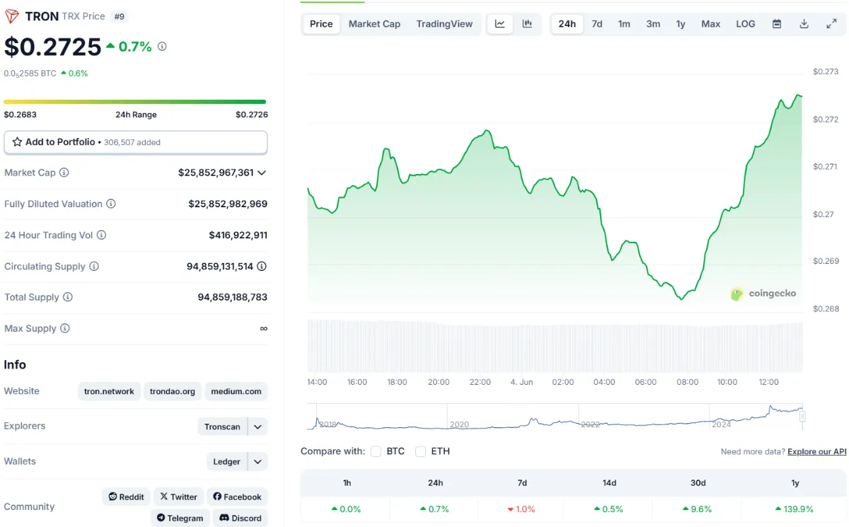Click the 1y 139.9% performance cell
This screenshot has width=849, height=527.
tap(795, 509)
